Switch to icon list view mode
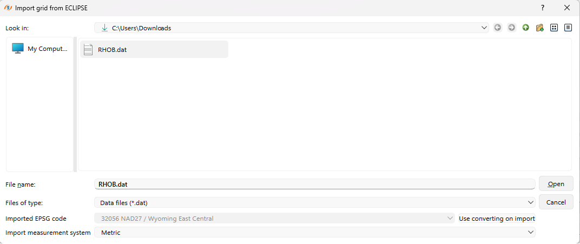The width and height of the screenshot is (580, 244). (x=554, y=28)
